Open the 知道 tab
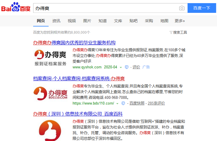217x141 pixels. click(x=103, y=21)
